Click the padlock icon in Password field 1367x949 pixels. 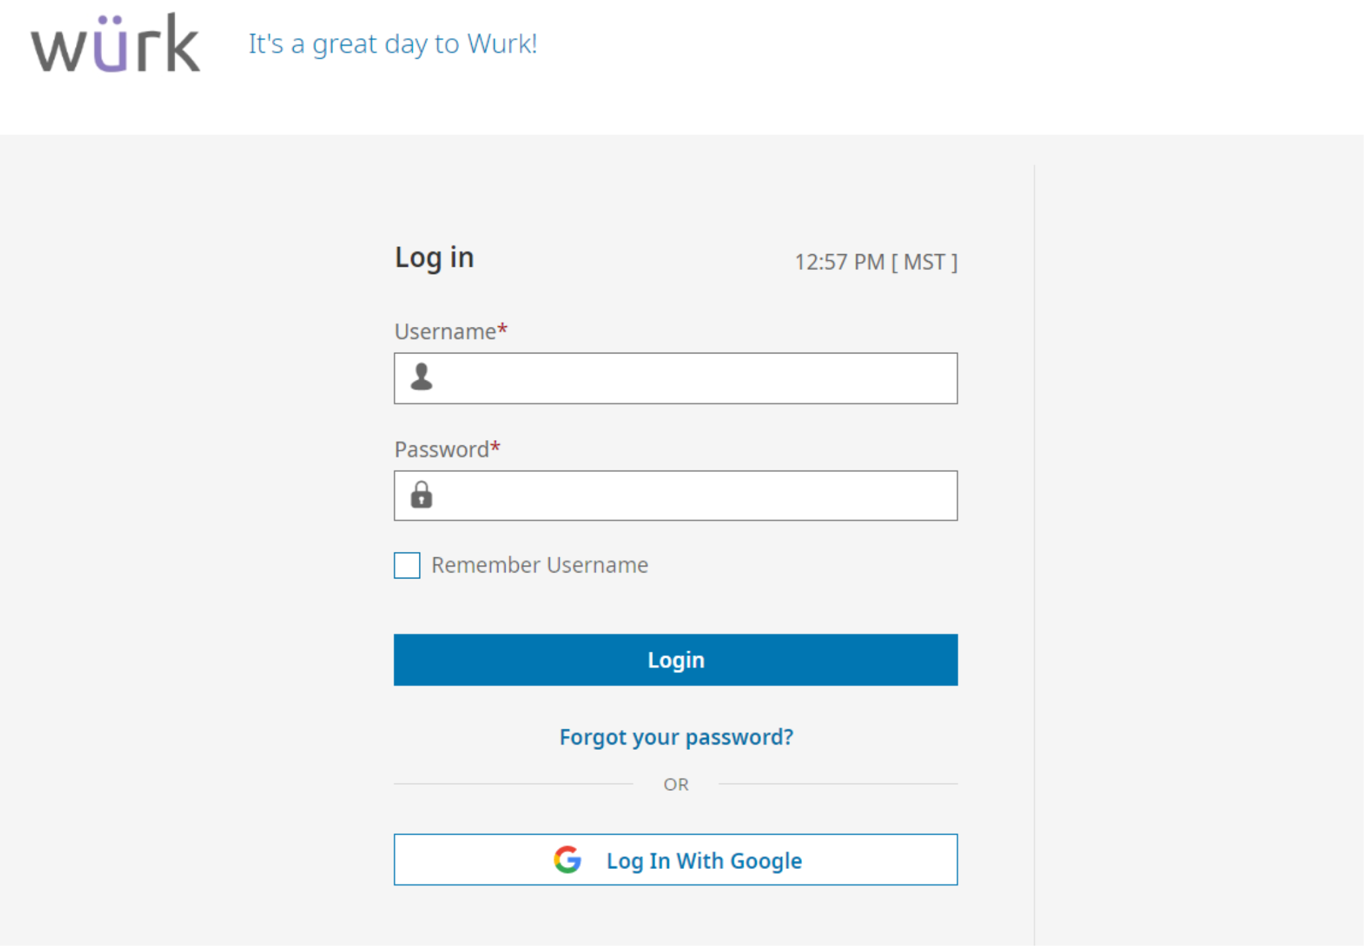(422, 495)
